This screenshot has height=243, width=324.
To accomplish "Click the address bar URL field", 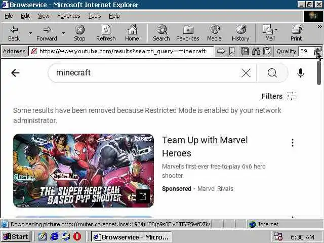I will [x=121, y=51].
